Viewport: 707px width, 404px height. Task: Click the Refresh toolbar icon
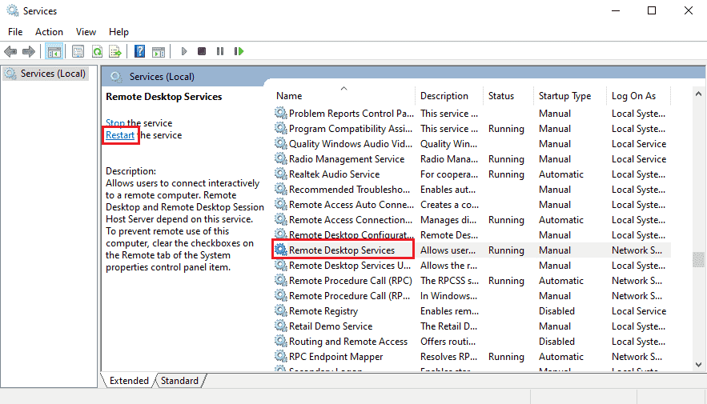97,52
